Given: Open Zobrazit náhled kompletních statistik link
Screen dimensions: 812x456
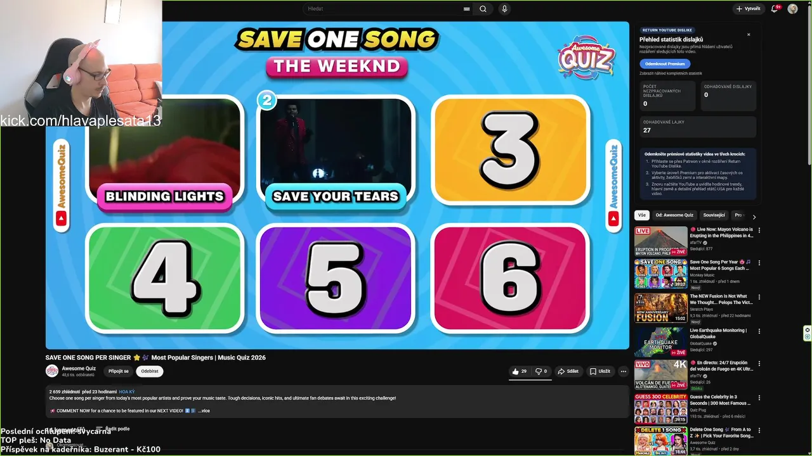Looking at the screenshot, I should coord(671,73).
